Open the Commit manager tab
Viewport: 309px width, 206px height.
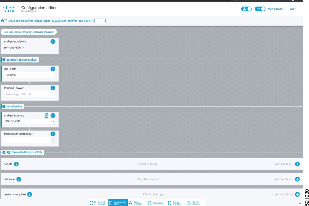point(98,203)
